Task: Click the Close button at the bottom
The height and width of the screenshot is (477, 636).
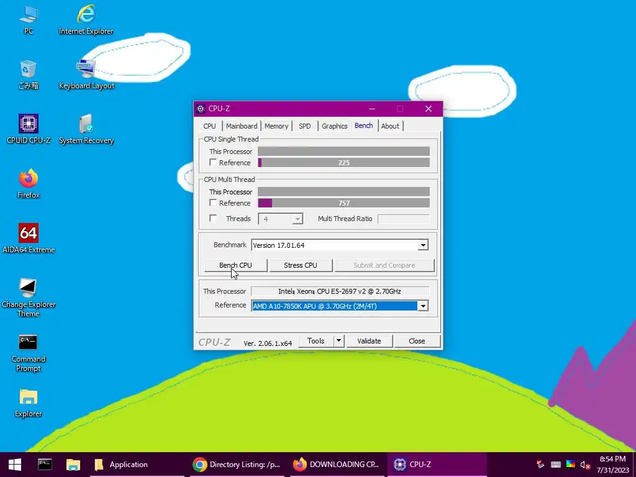Action: pos(417,341)
